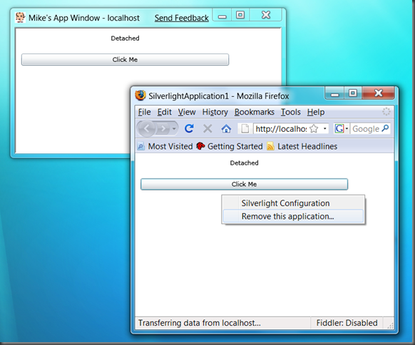Open the Tools menu in Firefox
Image resolution: width=415 pixels, height=345 pixels.
pyautogui.click(x=291, y=112)
